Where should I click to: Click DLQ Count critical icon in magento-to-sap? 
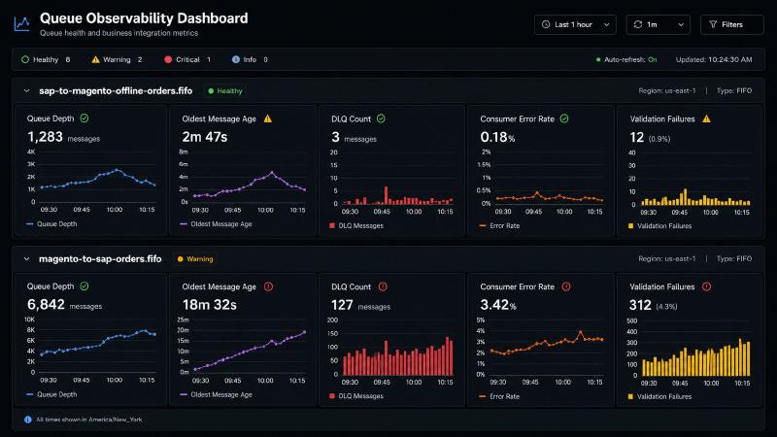pos(383,286)
